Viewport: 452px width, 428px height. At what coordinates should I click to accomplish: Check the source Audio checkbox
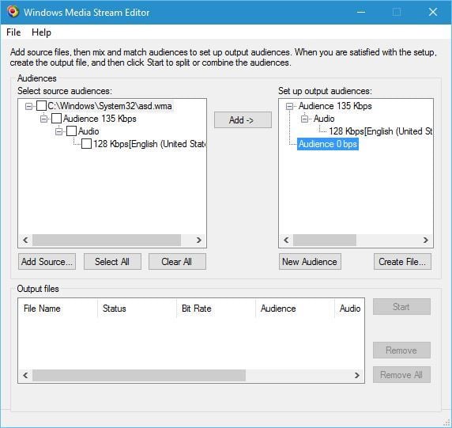[71, 131]
